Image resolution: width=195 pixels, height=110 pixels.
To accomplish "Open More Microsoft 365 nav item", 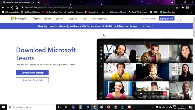I will tap(99, 19).
